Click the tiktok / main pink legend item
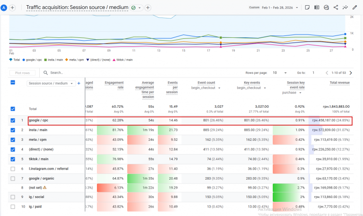The width and height of the screenshot is (363, 216). [122, 60]
